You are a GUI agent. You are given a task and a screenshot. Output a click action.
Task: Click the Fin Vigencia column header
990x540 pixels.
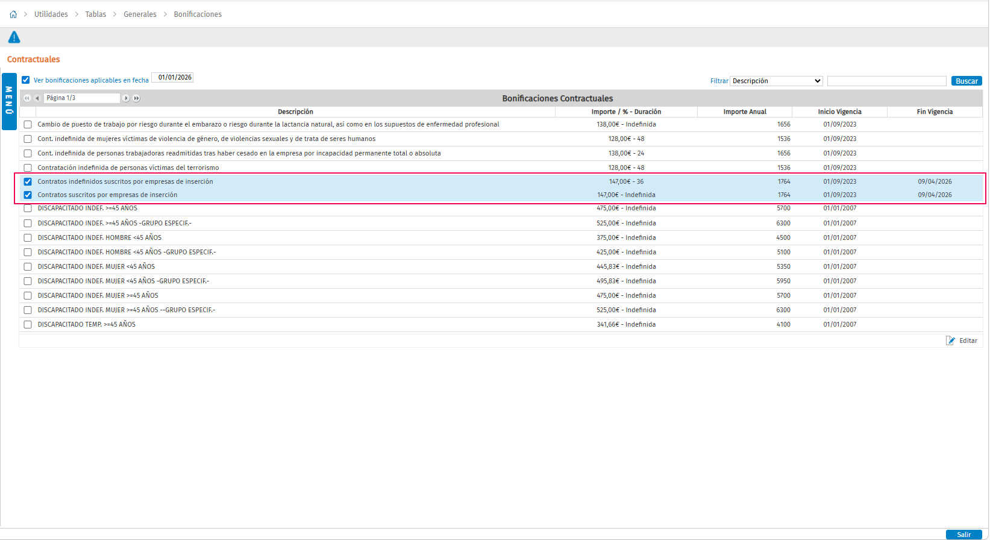pos(935,112)
